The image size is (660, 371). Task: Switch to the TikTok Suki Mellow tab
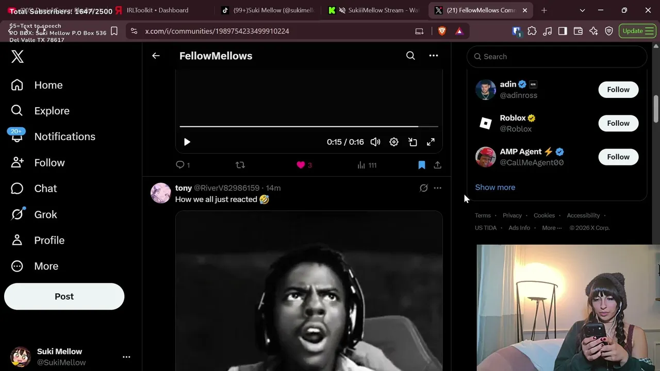[x=267, y=10]
